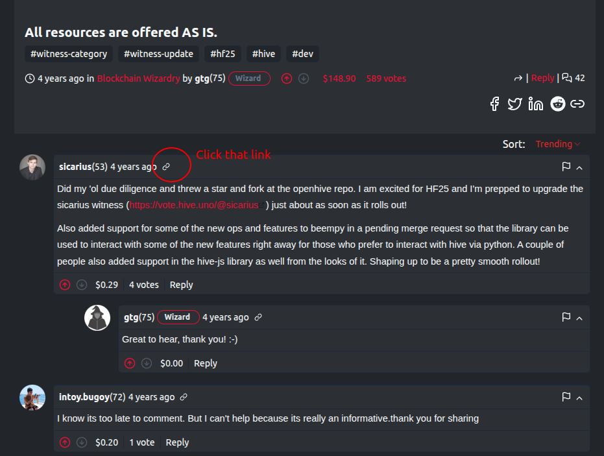This screenshot has height=456, width=604.
Task: Open sicarius profile avatar
Action: 32,167
